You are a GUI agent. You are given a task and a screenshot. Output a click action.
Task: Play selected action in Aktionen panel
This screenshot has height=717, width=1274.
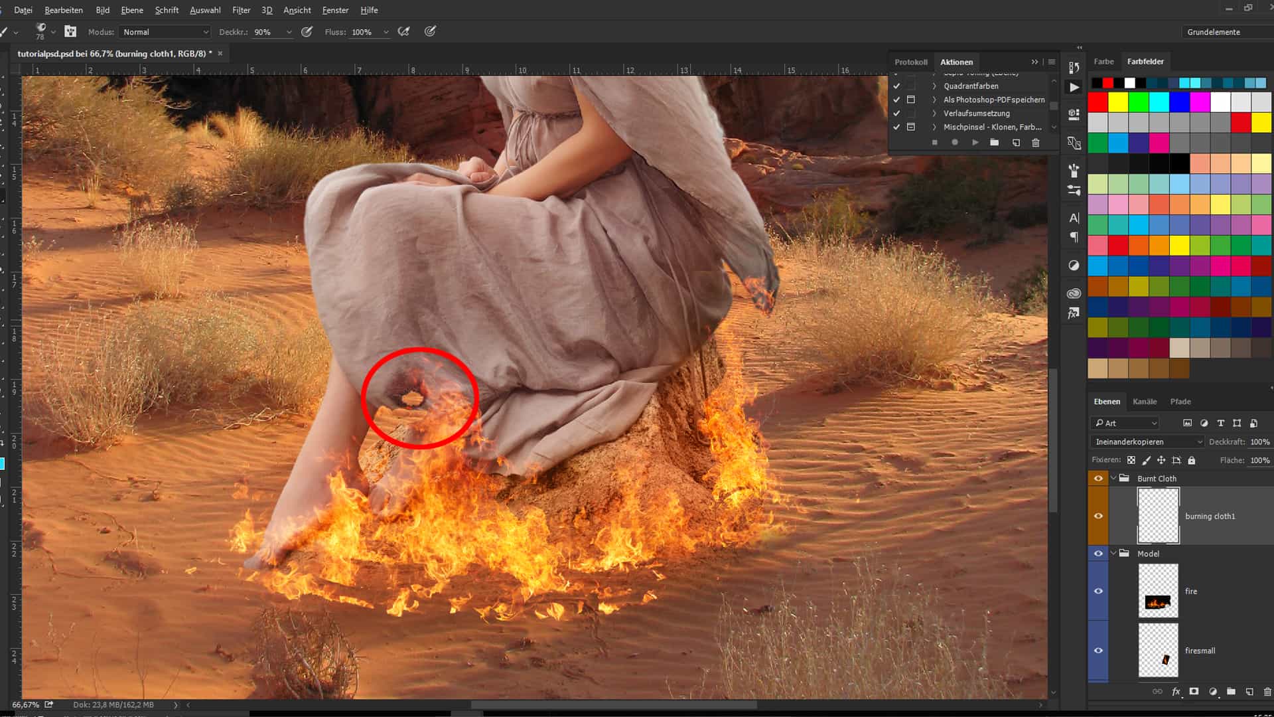[975, 143]
